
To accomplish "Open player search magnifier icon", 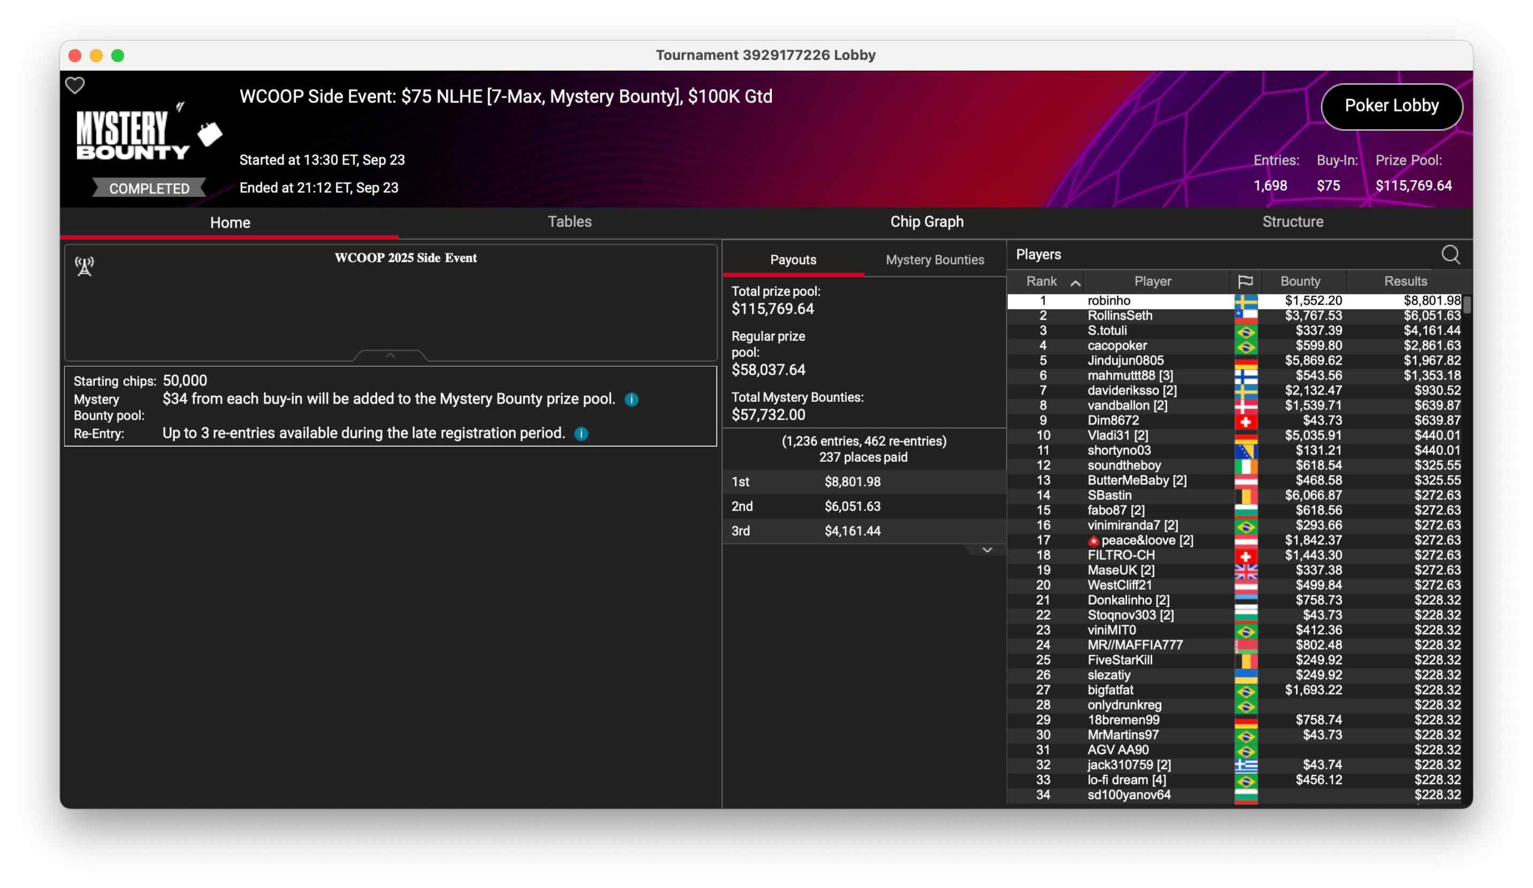I will pyautogui.click(x=1450, y=255).
